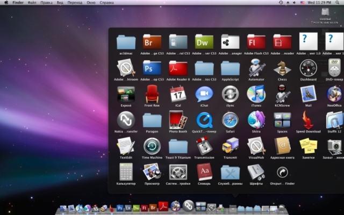Click the Time Machine icon in the menu bar
Screen dimensions: 344x215
(281, 3)
